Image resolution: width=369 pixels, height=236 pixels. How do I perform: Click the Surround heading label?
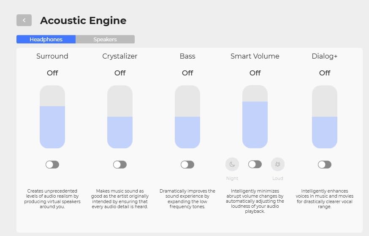coord(52,56)
